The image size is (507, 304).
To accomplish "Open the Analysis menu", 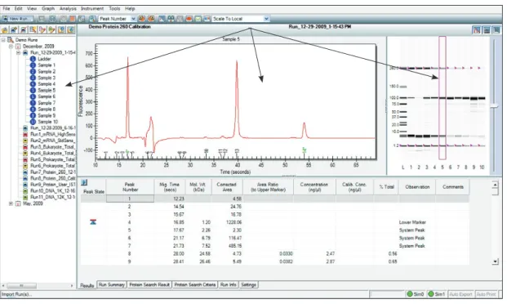I will [68, 8].
